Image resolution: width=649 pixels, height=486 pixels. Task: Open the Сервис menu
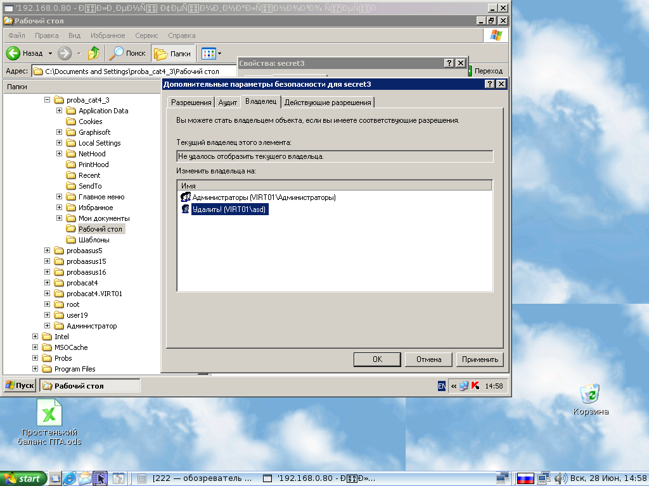point(146,35)
